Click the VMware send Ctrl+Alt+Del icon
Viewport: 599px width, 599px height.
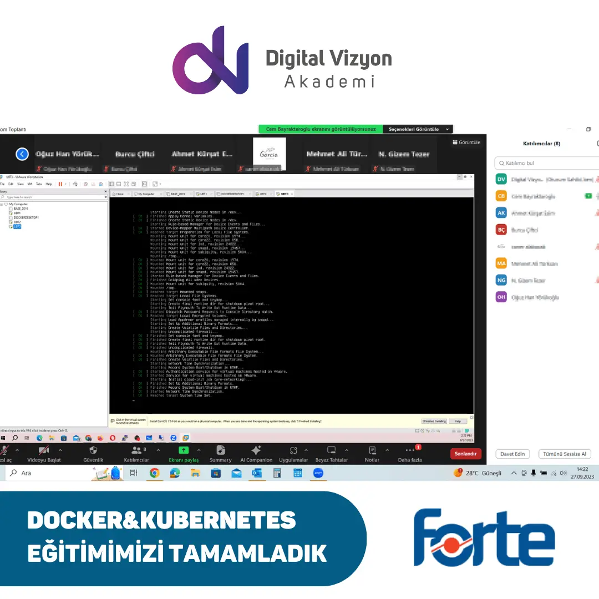tap(75, 184)
